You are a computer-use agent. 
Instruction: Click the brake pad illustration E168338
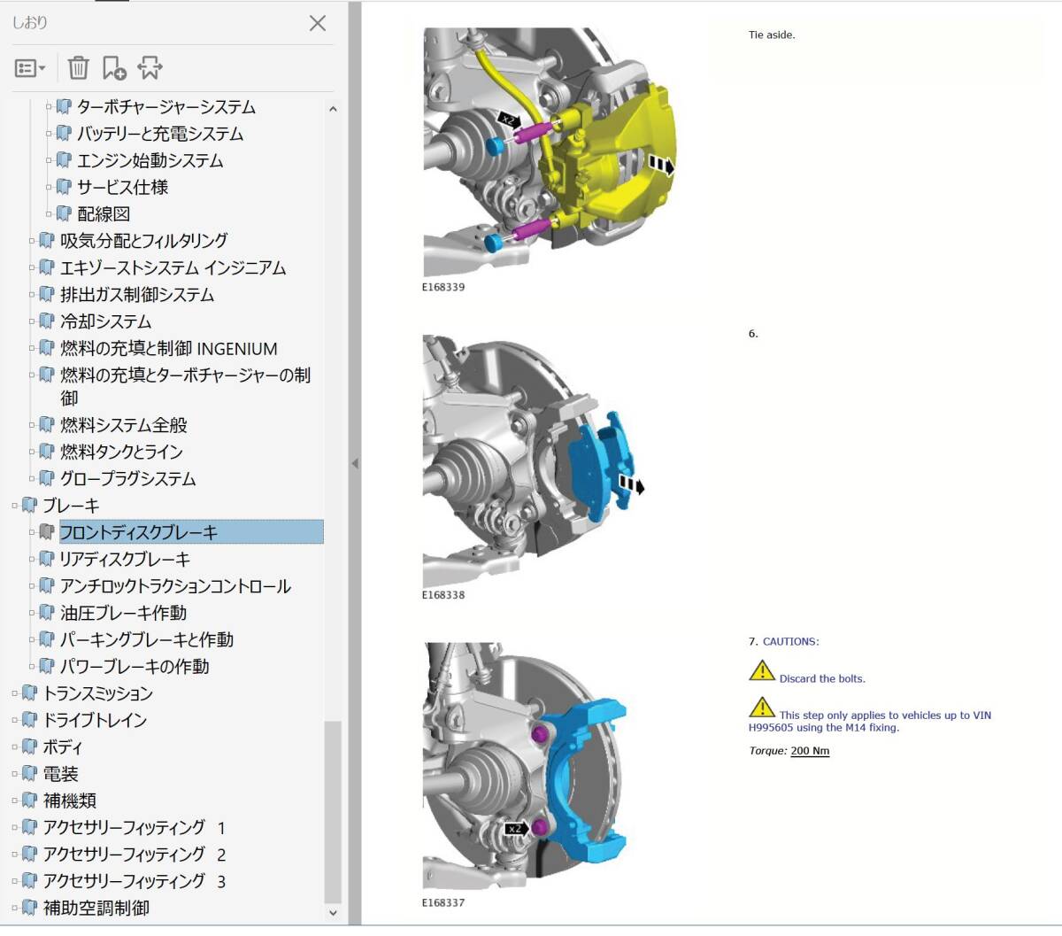pyautogui.click(x=535, y=460)
